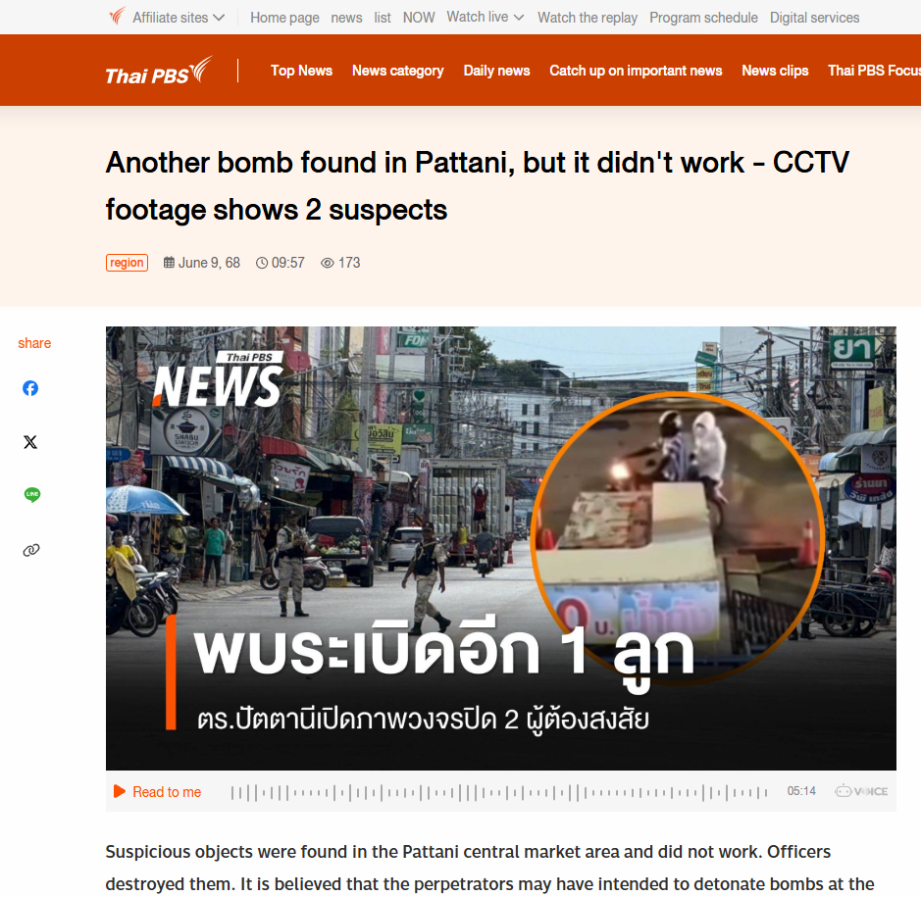Play the Read to me audio

(x=157, y=792)
